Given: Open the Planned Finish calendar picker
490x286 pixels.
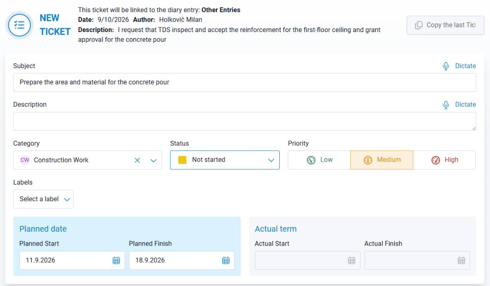Looking at the screenshot, I should pyautogui.click(x=226, y=260).
